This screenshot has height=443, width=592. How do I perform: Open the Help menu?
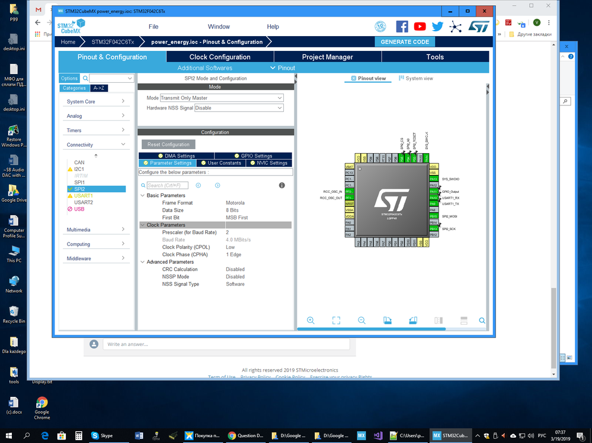[x=273, y=27]
